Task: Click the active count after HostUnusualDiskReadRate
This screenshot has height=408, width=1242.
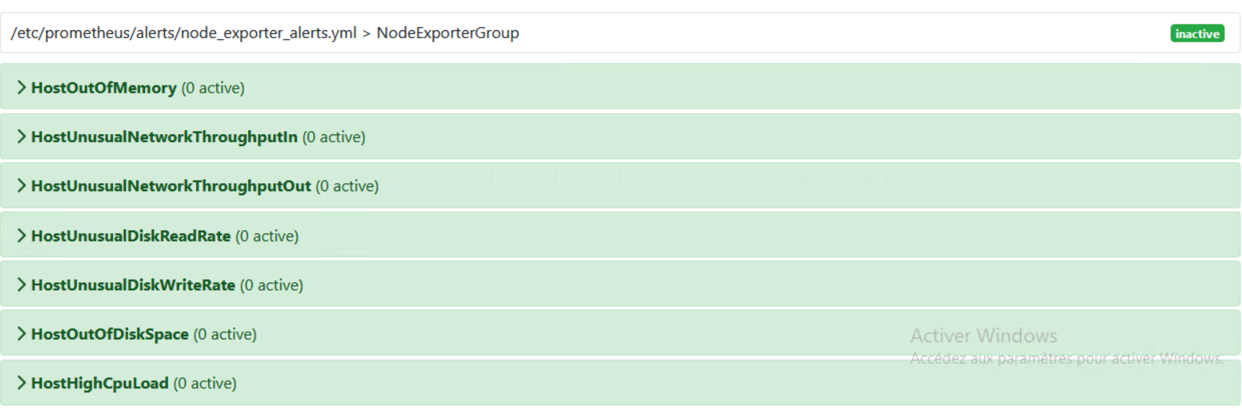Action: tap(267, 236)
